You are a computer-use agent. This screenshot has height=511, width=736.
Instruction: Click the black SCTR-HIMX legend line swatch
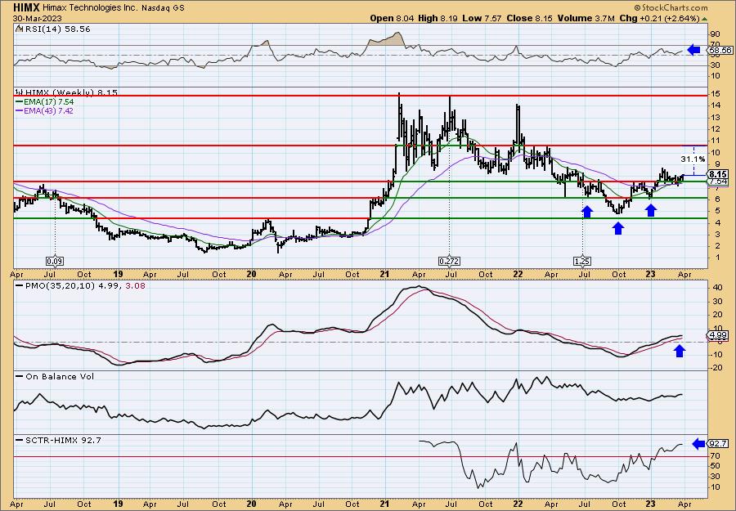(x=20, y=440)
